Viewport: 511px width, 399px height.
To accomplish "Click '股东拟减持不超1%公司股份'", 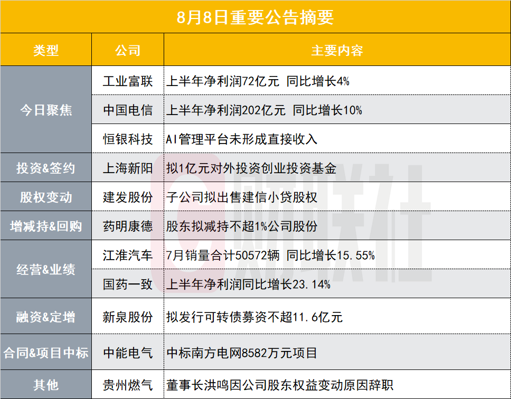I will point(241,226).
